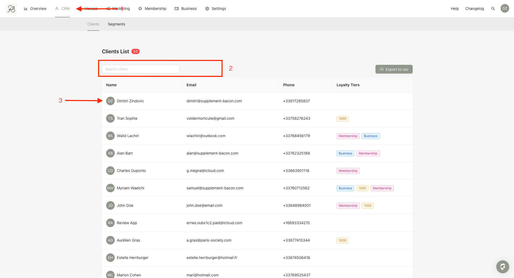Click the AG avatar for Aurélien Gras
The width and height of the screenshot is (514, 278).
(x=110, y=240)
